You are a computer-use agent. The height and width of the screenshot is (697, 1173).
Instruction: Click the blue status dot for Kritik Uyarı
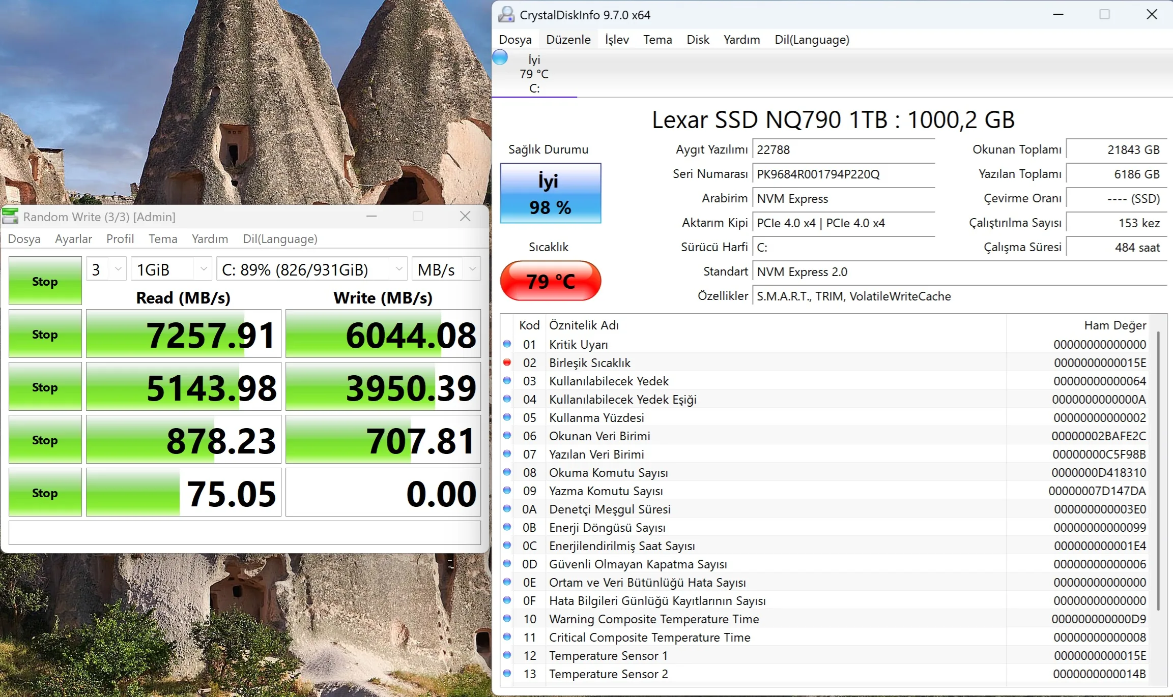click(x=507, y=344)
